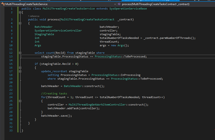Collapse the for loop body at line 25
This screenshot has width=215, height=140.
[19, 101]
